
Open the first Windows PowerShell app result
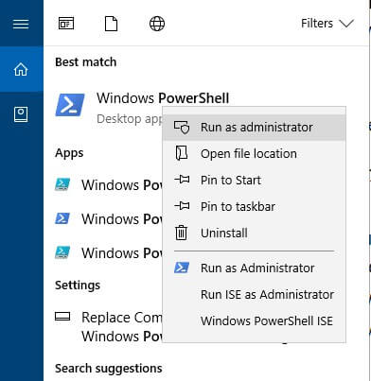[x=109, y=184]
